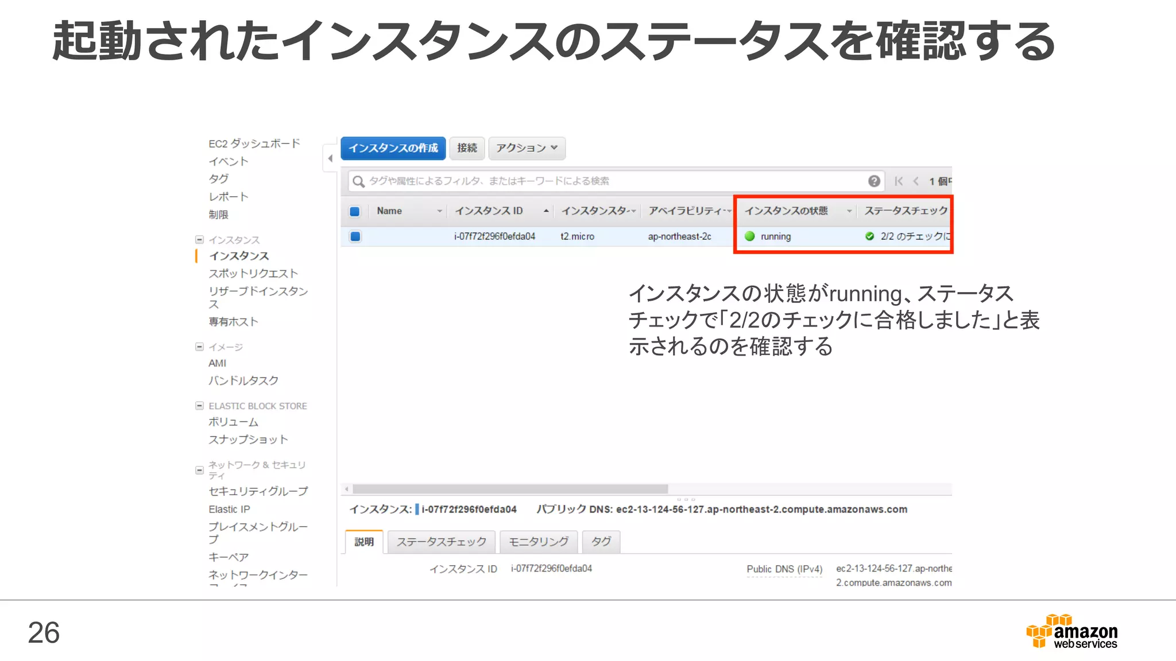Collapse the インスタンス sidebar section
The width and height of the screenshot is (1176, 661).
tap(199, 240)
